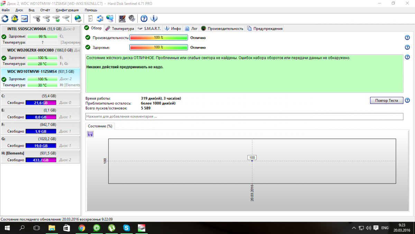The width and height of the screenshot is (415, 234).
Task: Click the INTEL disk 99 % health bar
Action: click(43, 36)
